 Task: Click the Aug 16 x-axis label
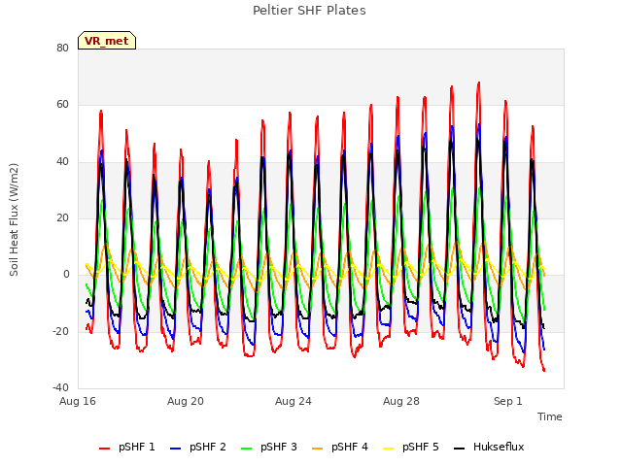(x=78, y=401)
